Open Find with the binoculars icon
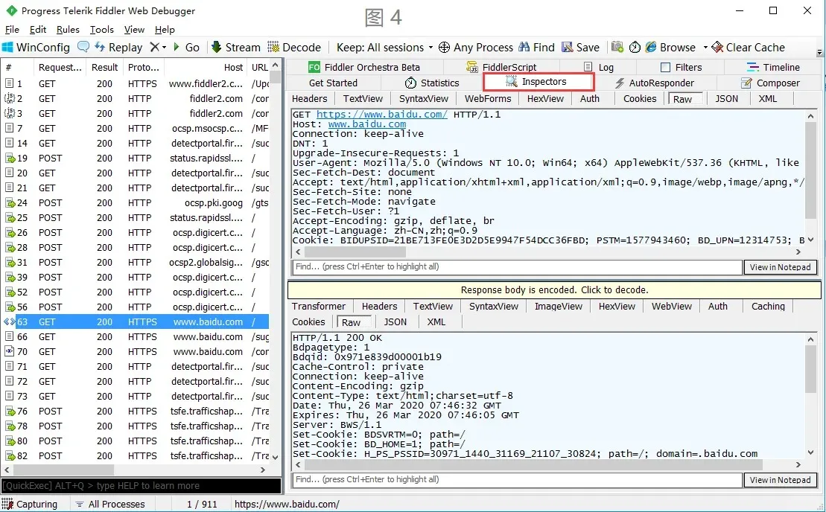Viewport: 826px width, 512px height. (x=524, y=47)
